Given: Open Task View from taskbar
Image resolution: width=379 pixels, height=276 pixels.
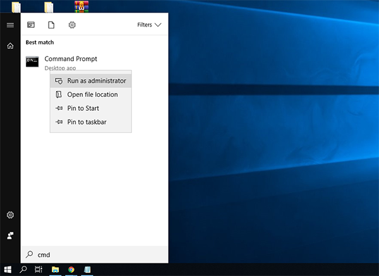Looking at the screenshot, I should pyautogui.click(x=39, y=270).
